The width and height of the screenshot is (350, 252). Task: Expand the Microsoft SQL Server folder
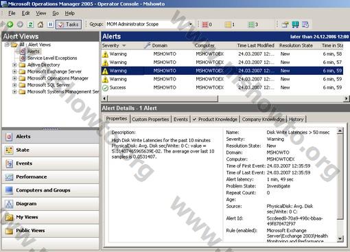pyautogui.click(x=14, y=85)
